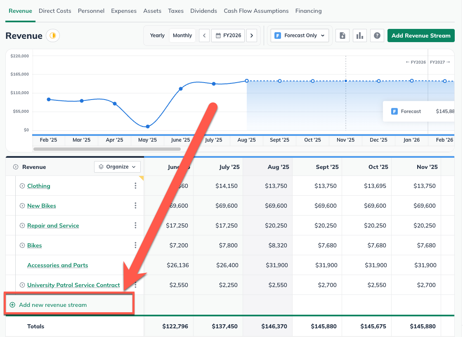Open the Accessories and Parts link
This screenshot has height=337, width=463.
click(57, 265)
